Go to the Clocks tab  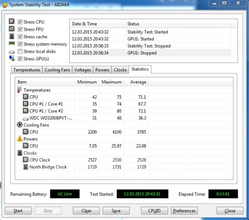tap(120, 70)
